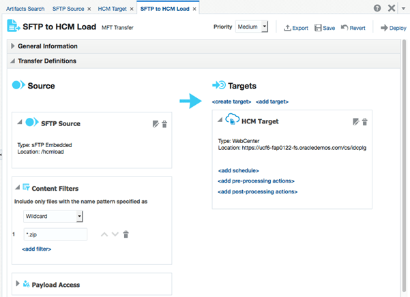The image size is (410, 297).
Task: Delete the HCM Target with trash icon
Action: (364, 121)
